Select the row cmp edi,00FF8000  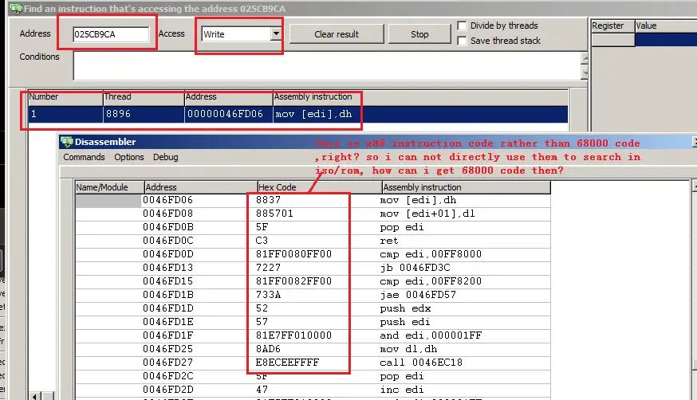tap(313, 254)
